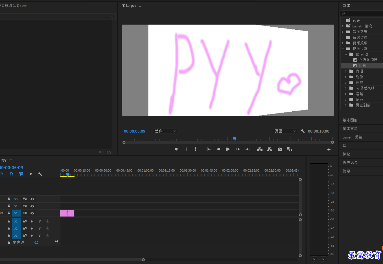The image size is (383, 264).
Task: Toggle Snap magnet in timeline
Action: [11, 174]
